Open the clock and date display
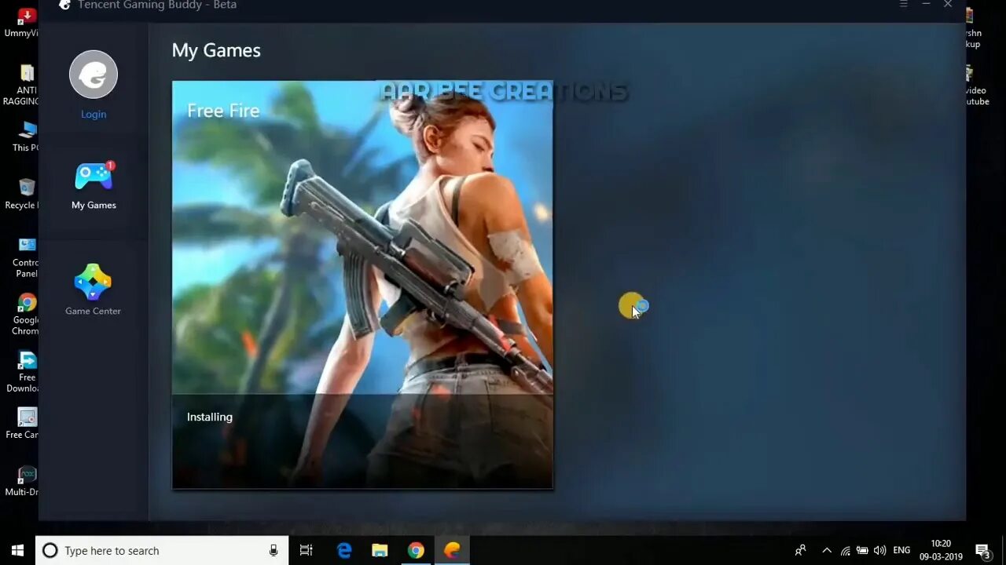Screen dimensions: 1006x565 (x=941, y=550)
